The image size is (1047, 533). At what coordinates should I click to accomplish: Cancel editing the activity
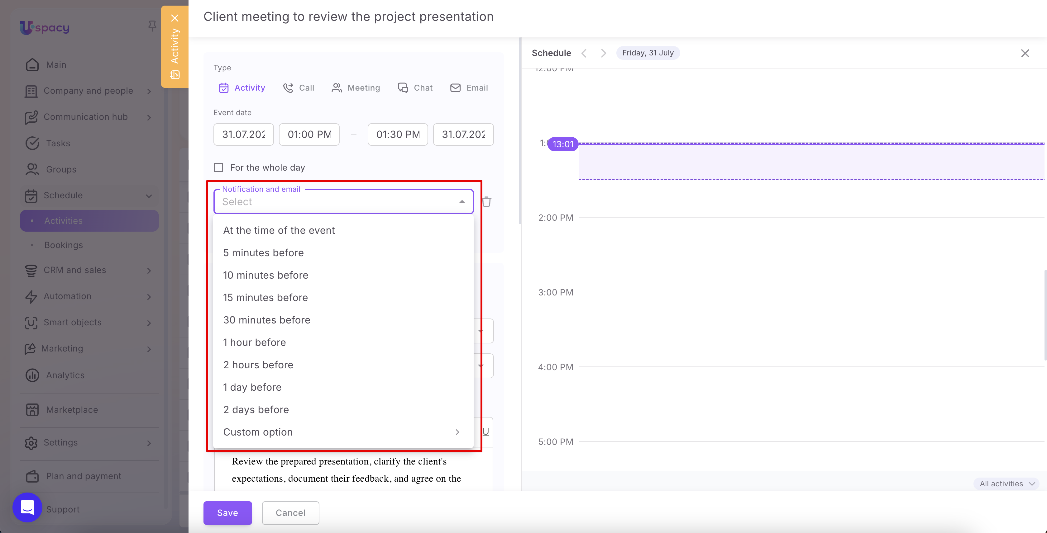pyautogui.click(x=291, y=513)
